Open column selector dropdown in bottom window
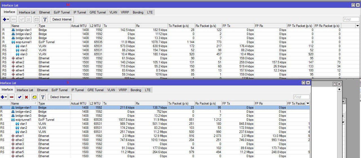 [x=308, y=103]
